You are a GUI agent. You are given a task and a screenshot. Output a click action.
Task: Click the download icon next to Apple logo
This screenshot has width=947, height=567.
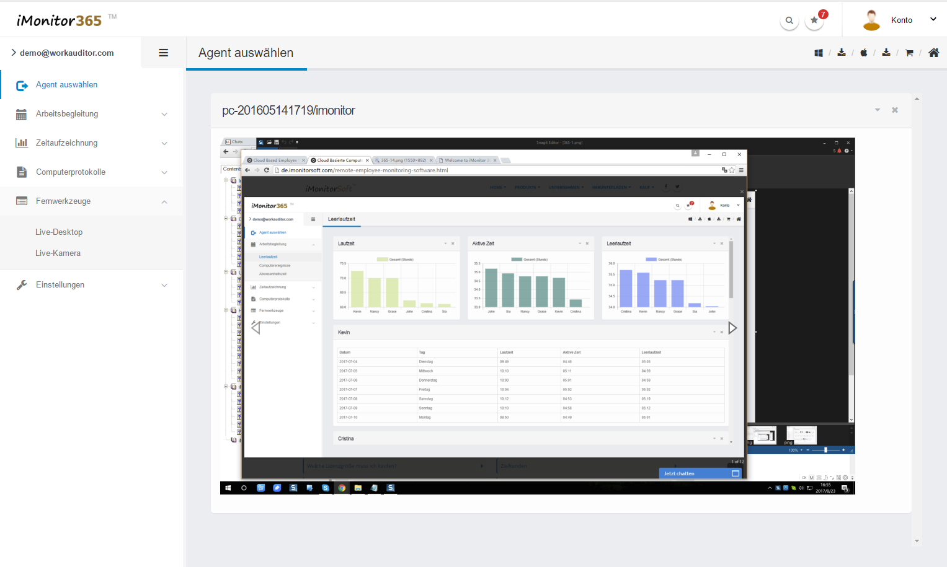click(x=886, y=53)
